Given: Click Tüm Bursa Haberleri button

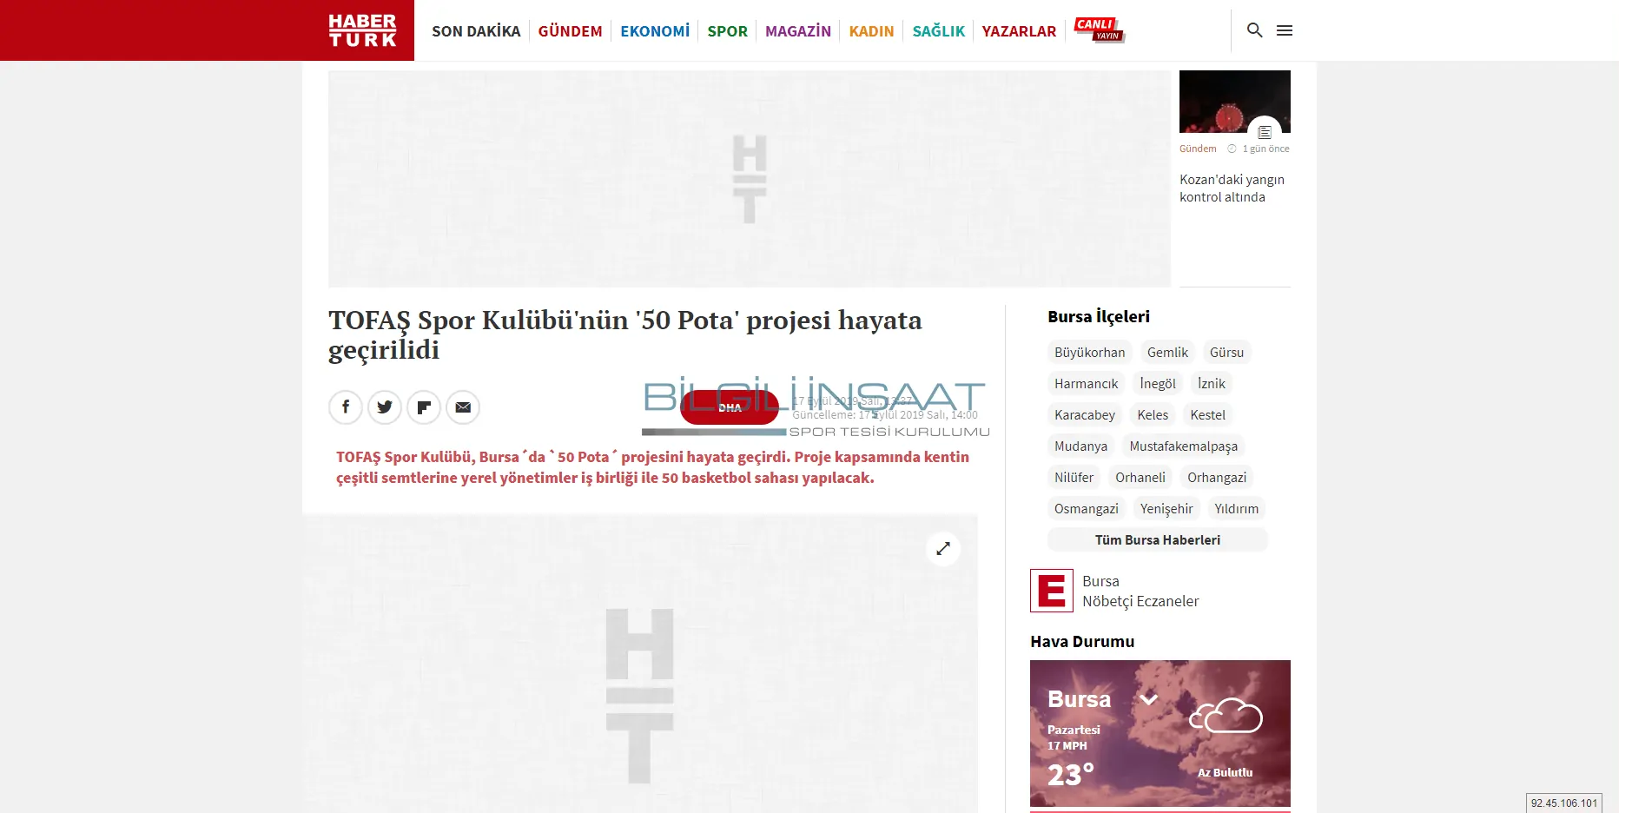Looking at the screenshot, I should [x=1157, y=540].
